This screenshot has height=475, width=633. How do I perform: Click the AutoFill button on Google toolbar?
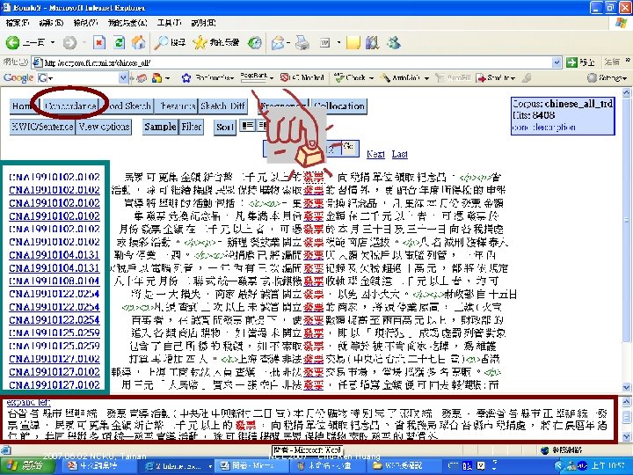click(454, 77)
